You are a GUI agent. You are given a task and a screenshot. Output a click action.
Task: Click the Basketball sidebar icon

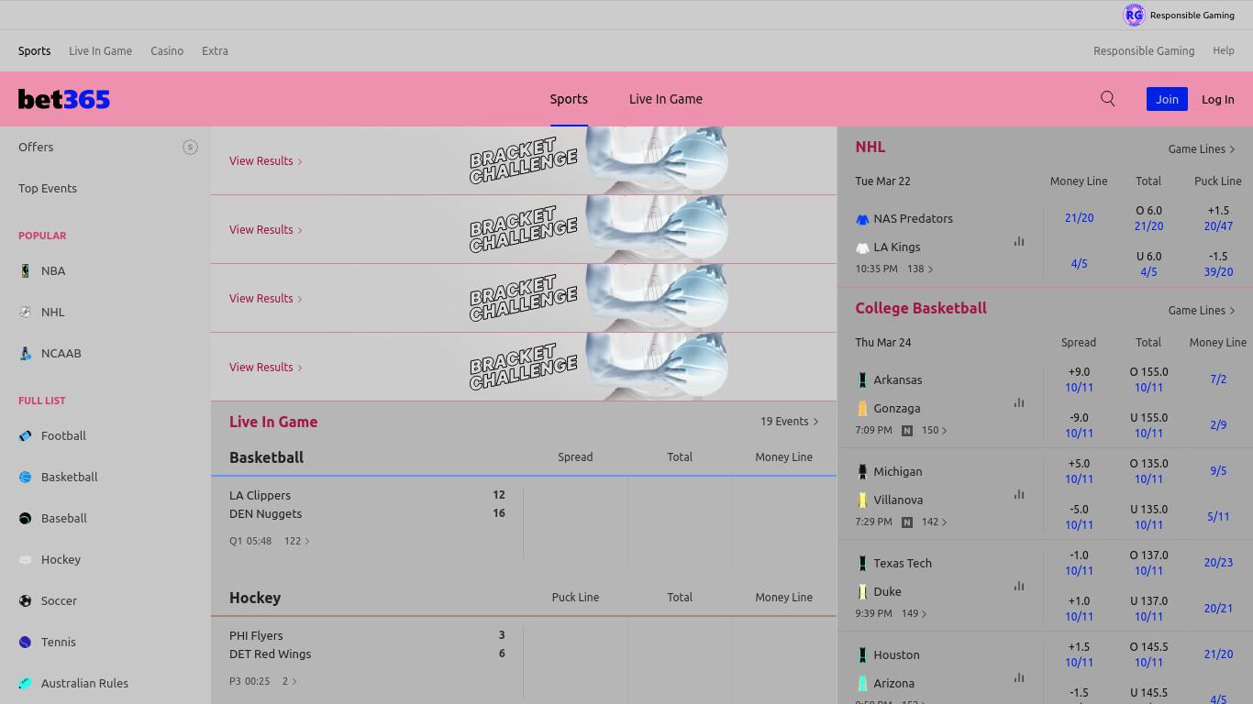tap(26, 477)
